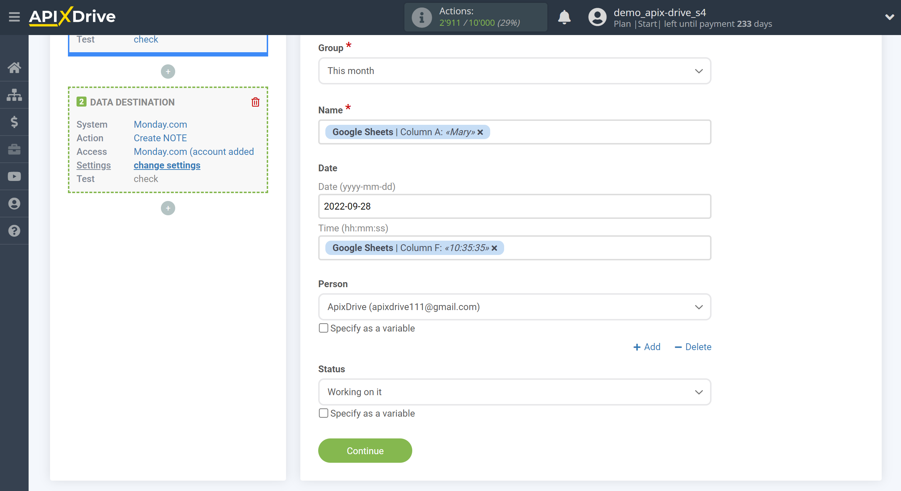Image resolution: width=901 pixels, height=491 pixels.
Task: Open the hamburger menu icon
Action: tap(13, 17)
